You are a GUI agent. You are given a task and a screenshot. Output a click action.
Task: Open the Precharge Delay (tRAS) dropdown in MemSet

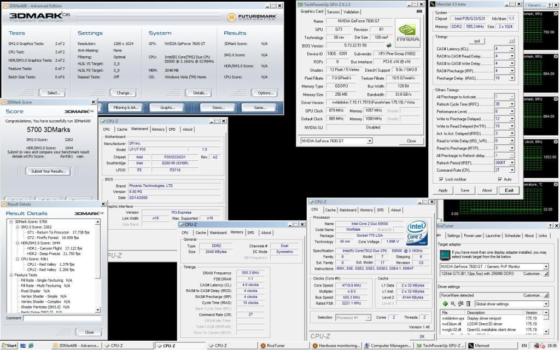pos(512,78)
